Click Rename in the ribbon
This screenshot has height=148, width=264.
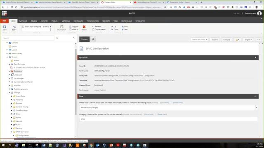(97, 26)
